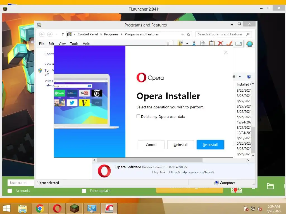
Task: Click the muted volume tray icon
Action: tap(260, 209)
